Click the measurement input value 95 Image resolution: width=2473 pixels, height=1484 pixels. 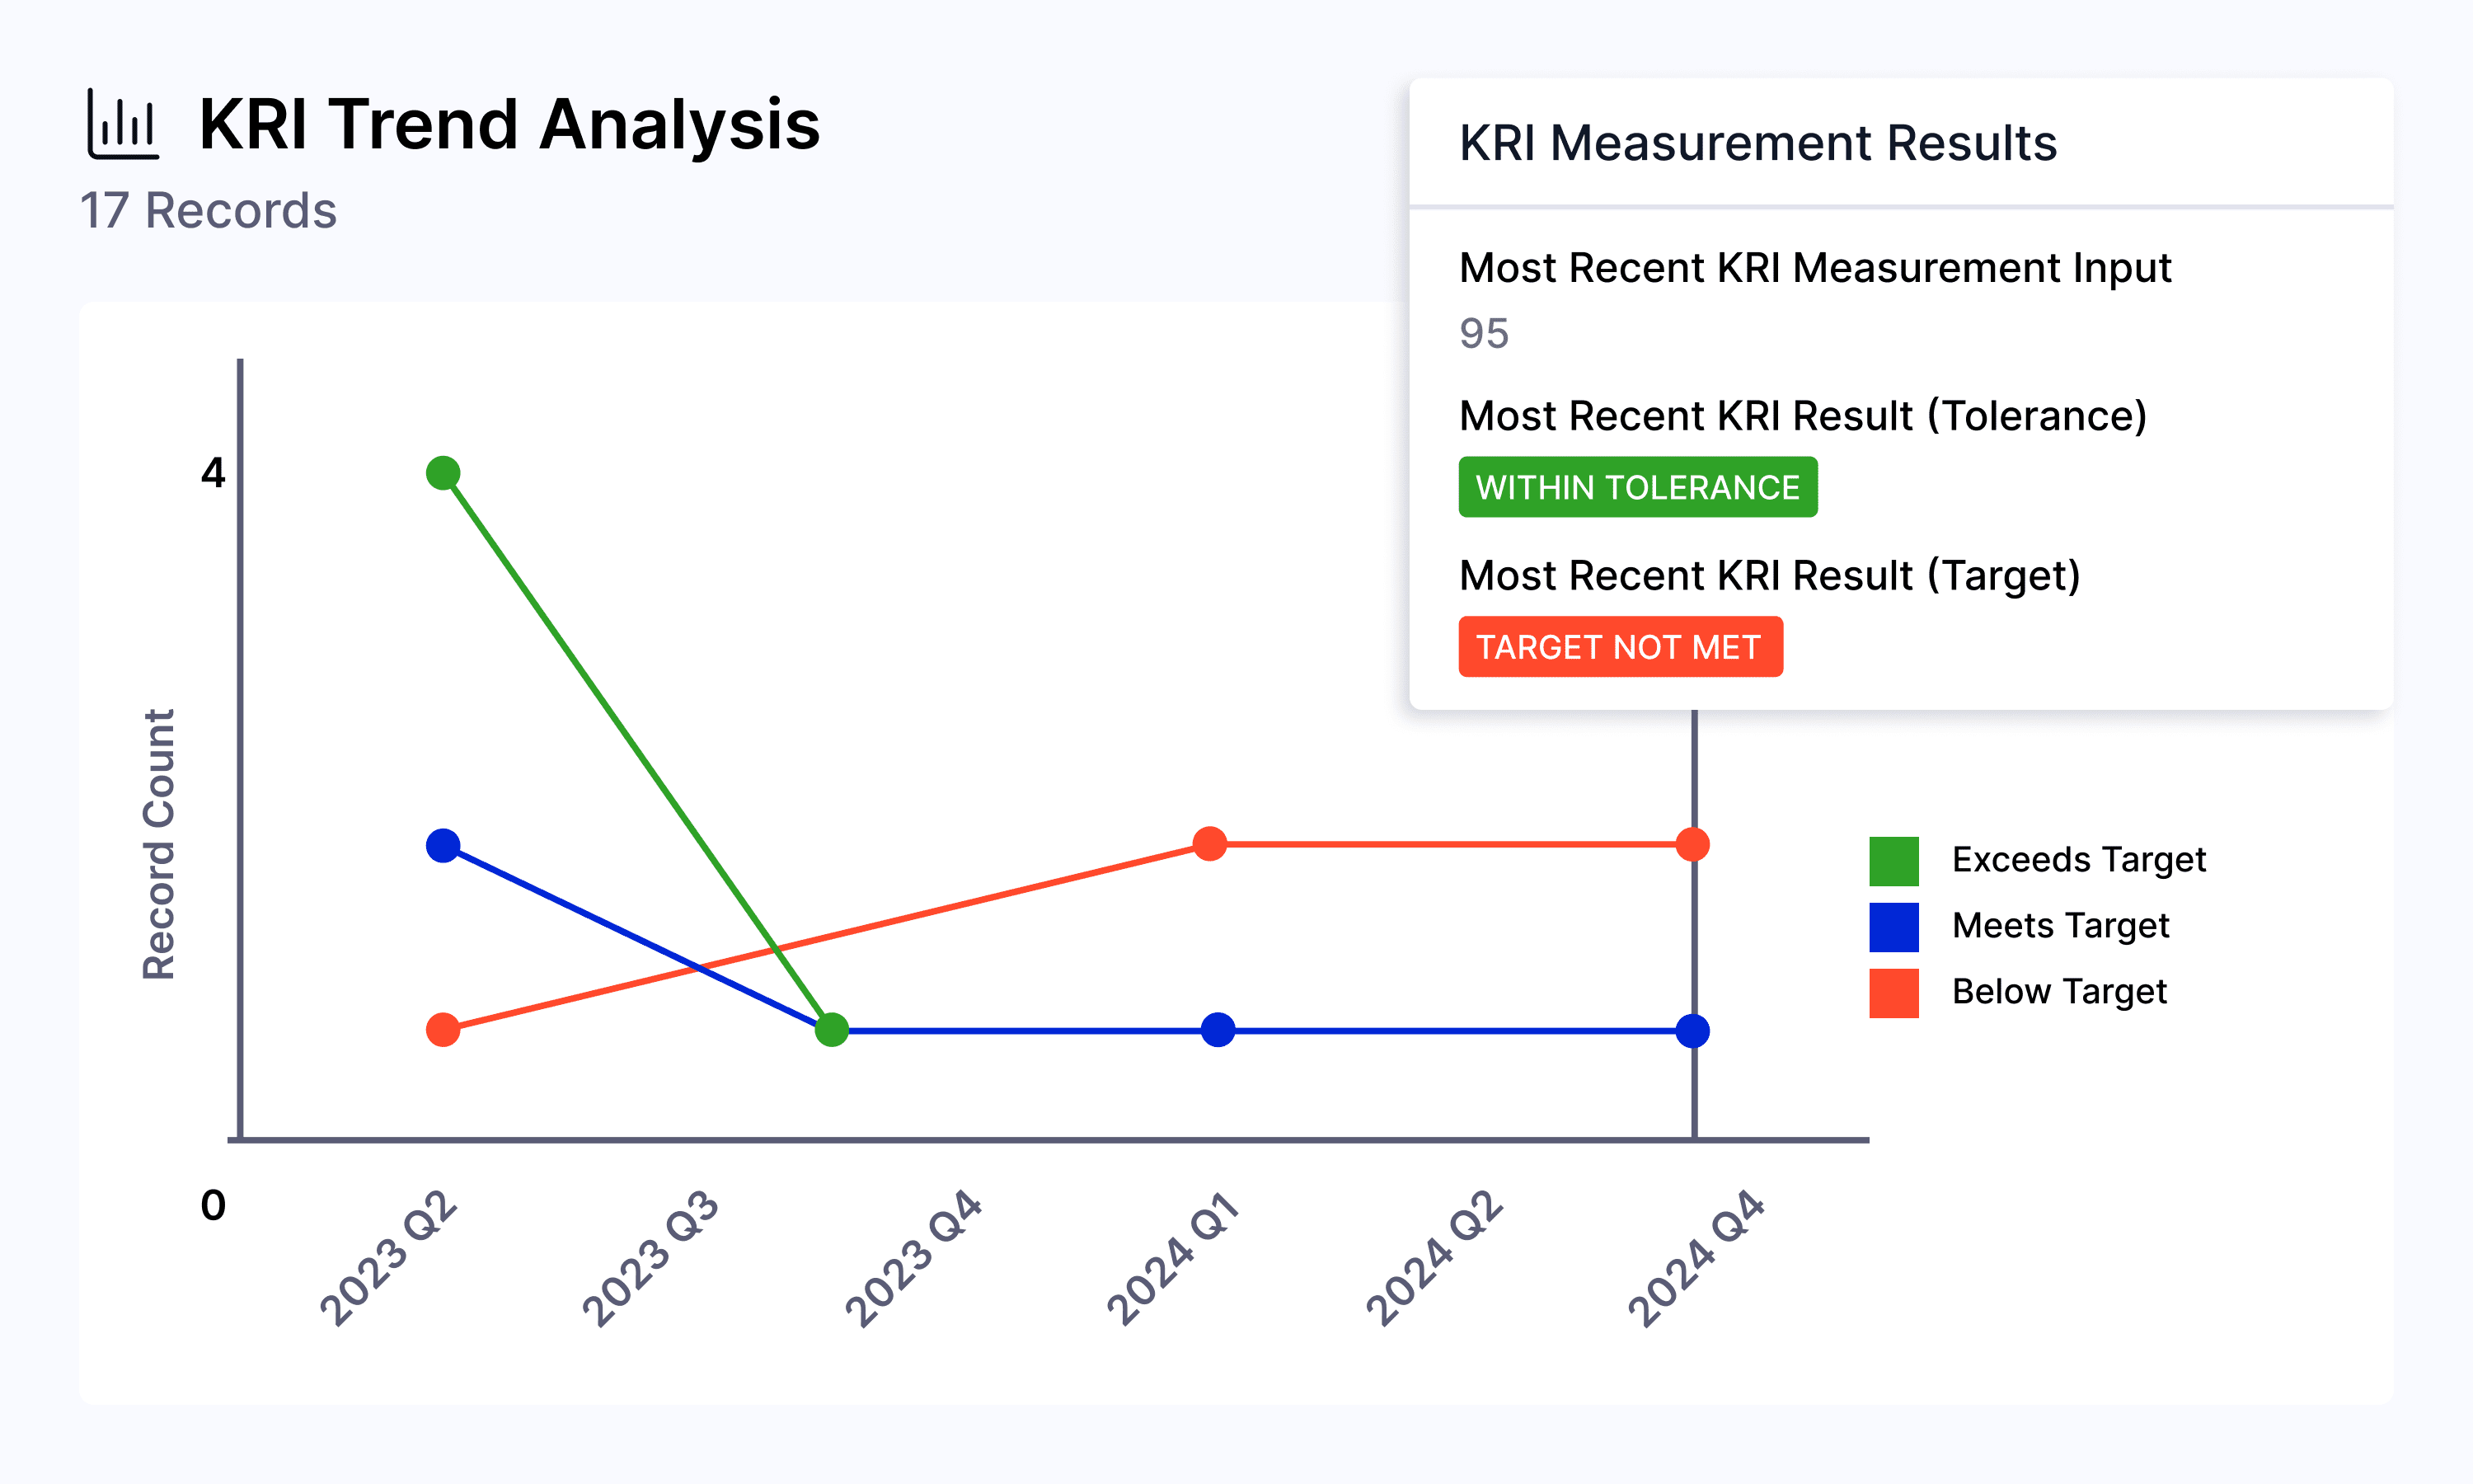[1484, 334]
